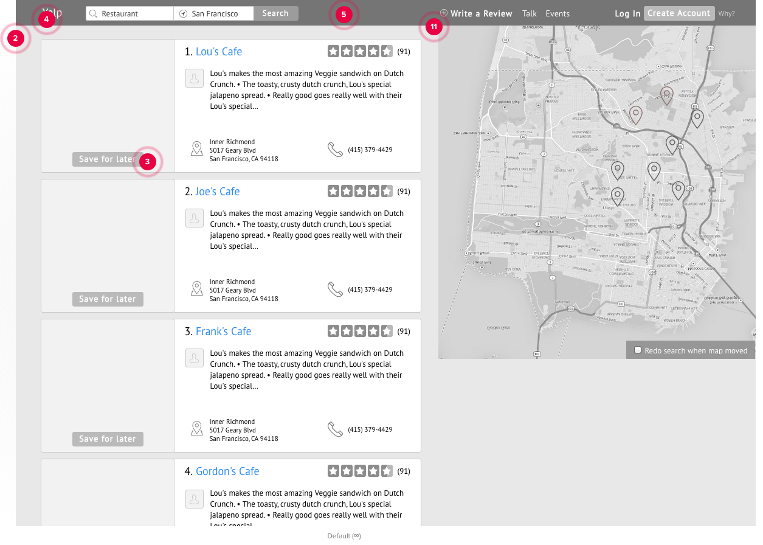763x545 pixels.
Task: Save Joe's Cafe for later
Action: point(108,299)
